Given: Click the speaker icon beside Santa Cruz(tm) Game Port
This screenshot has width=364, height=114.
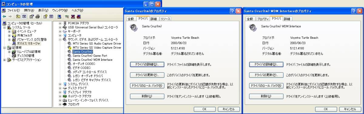Looking at the screenshot, I should (x=70, y=56).
